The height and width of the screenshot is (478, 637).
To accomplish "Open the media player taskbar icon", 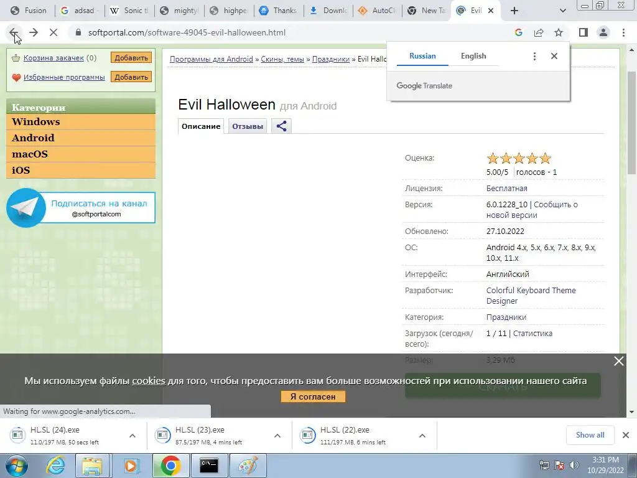I will click(x=131, y=466).
